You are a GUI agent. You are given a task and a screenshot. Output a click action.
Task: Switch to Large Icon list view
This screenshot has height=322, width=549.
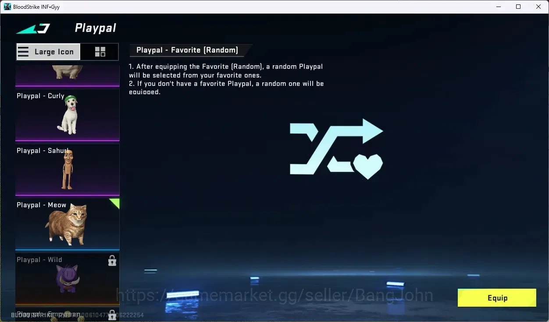[48, 52]
